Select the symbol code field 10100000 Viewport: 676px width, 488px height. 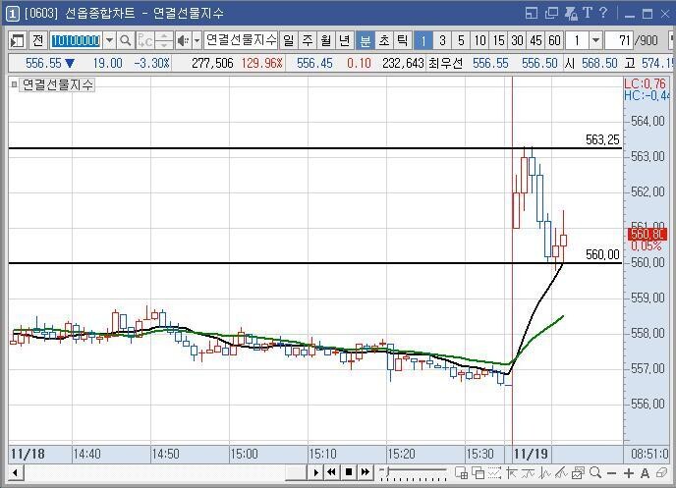(x=76, y=41)
